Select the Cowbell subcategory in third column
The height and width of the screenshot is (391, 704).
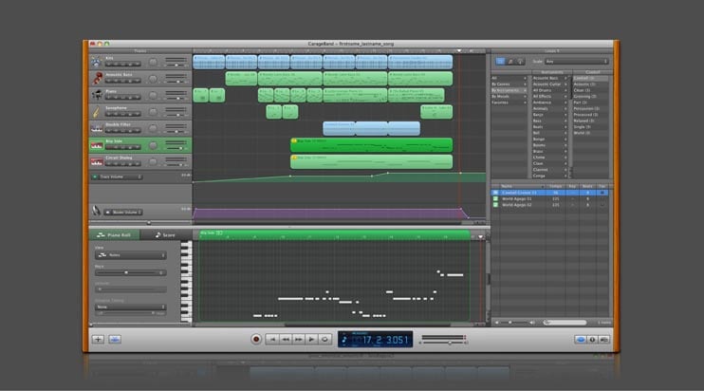(x=590, y=78)
